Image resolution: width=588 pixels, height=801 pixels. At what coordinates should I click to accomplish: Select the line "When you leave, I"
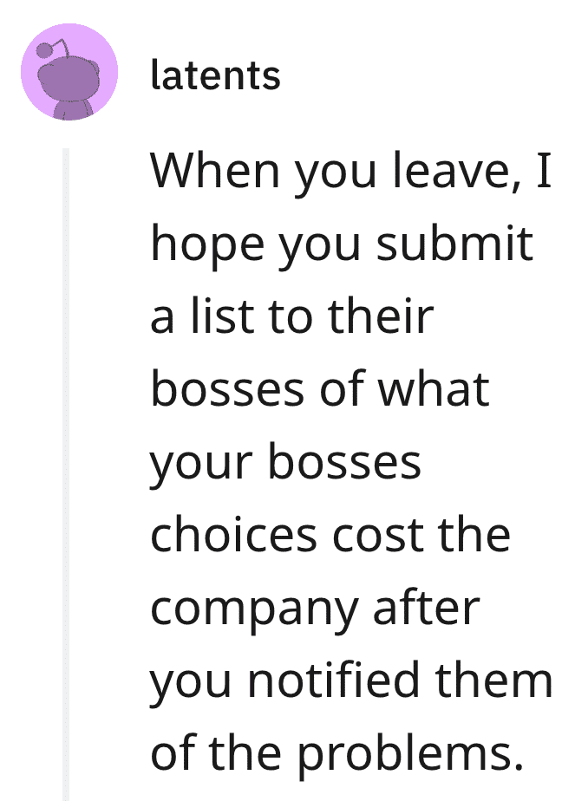click(x=351, y=170)
